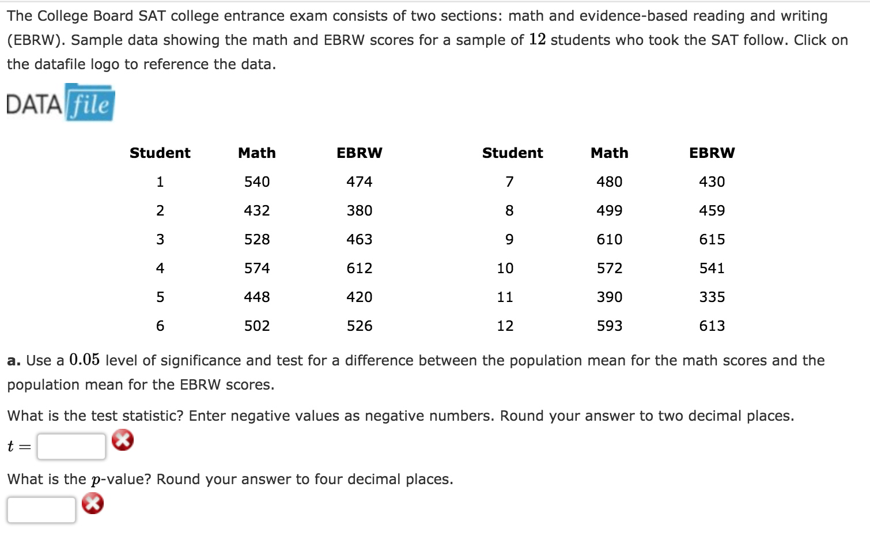The image size is (870, 536).
Task: Click the EBRW score 615 cell
Action: tap(712, 240)
